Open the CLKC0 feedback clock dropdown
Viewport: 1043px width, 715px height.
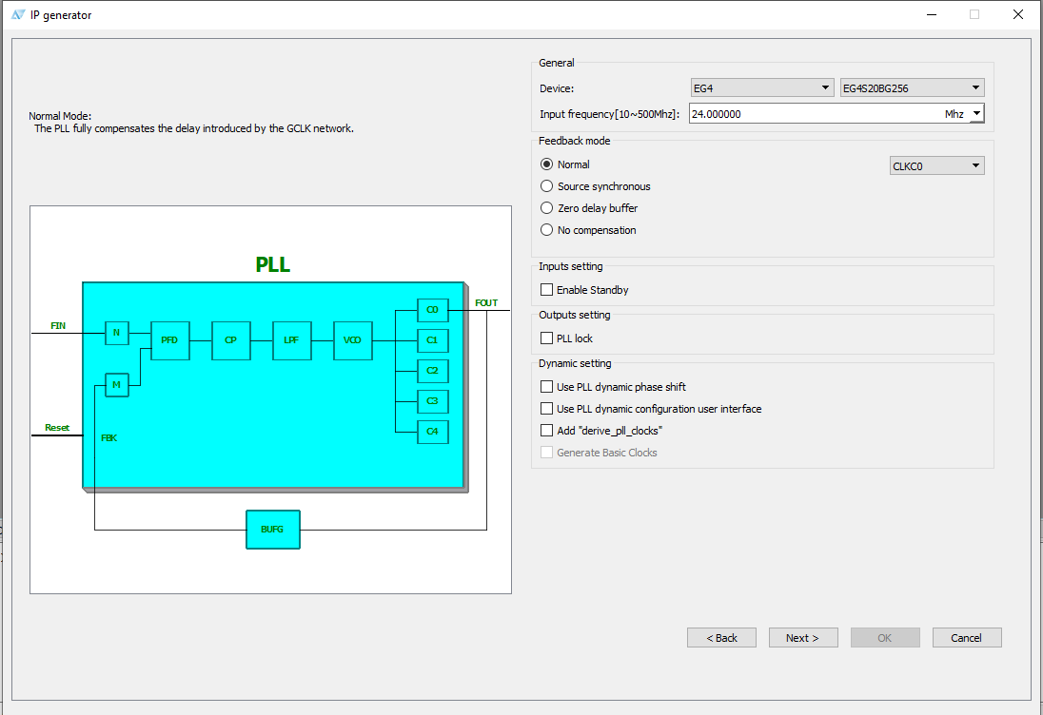[936, 165]
